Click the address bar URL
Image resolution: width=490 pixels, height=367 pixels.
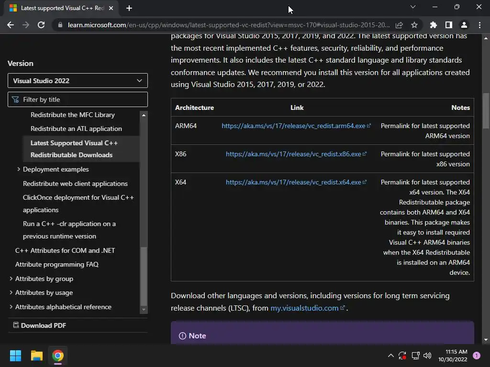click(x=229, y=25)
